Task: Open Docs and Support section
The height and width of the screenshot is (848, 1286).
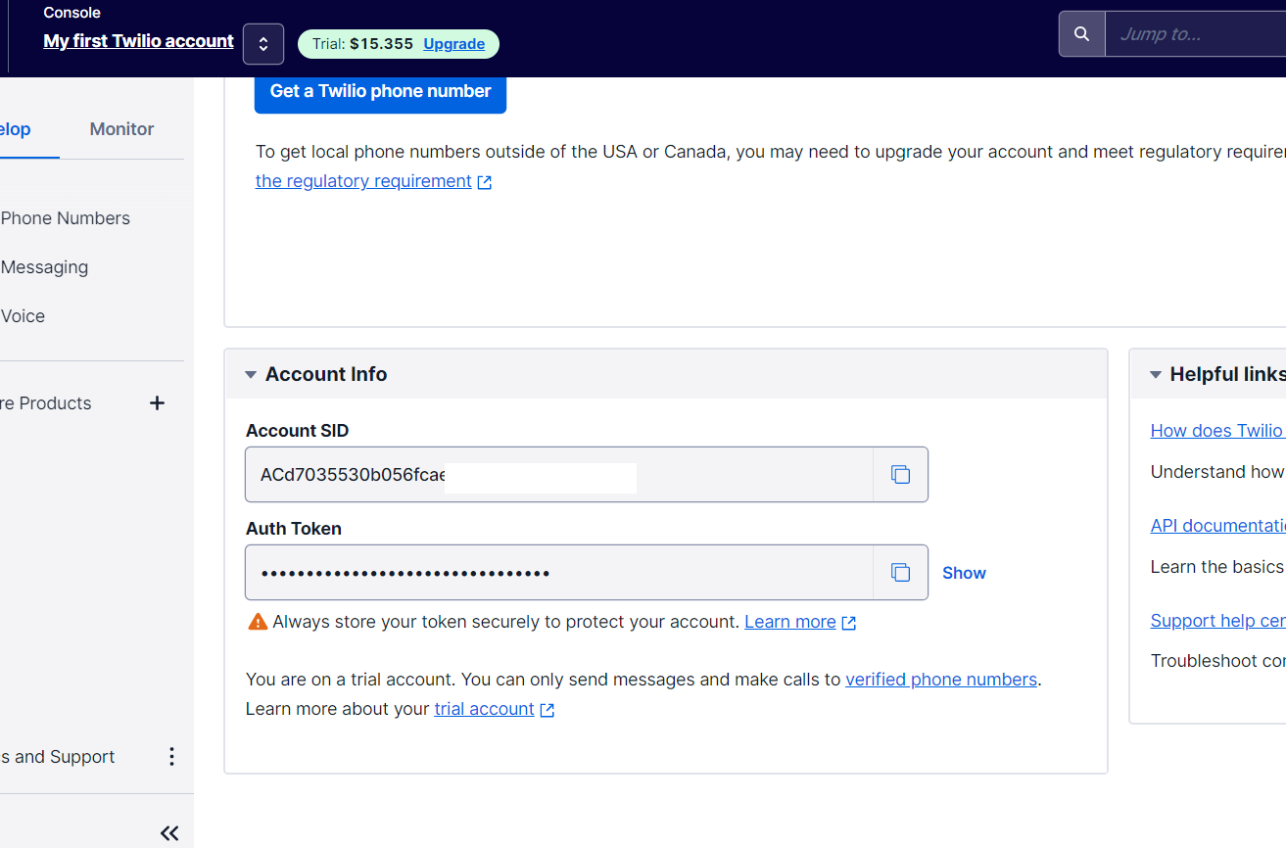Action: (x=57, y=757)
